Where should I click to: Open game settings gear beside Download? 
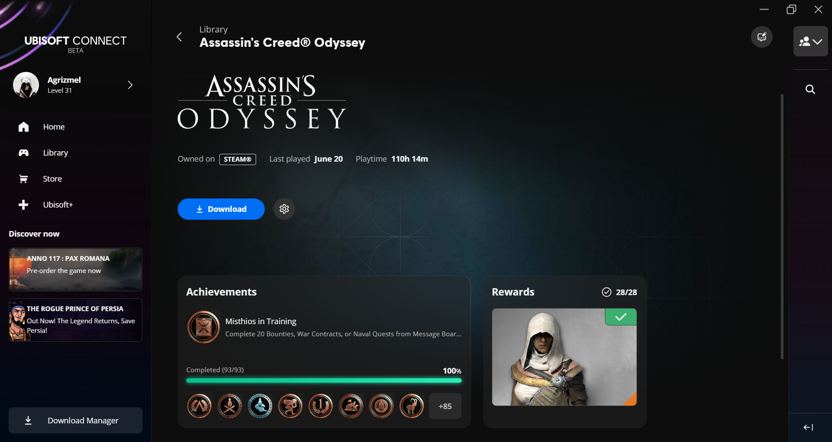(284, 209)
